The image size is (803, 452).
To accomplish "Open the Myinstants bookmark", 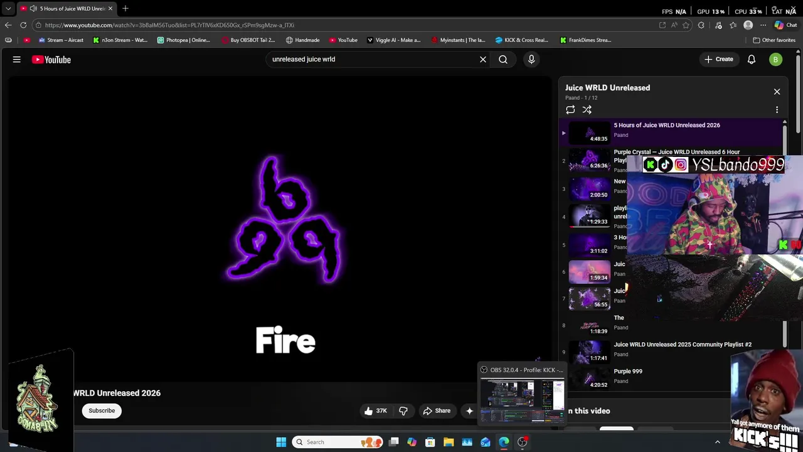I will coord(458,40).
